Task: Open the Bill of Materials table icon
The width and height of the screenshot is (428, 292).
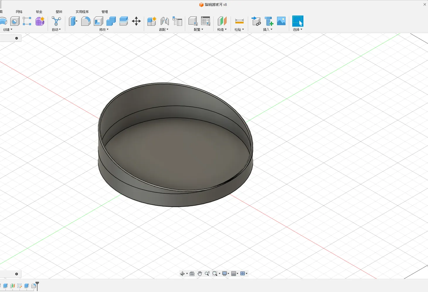Action: 177,21
